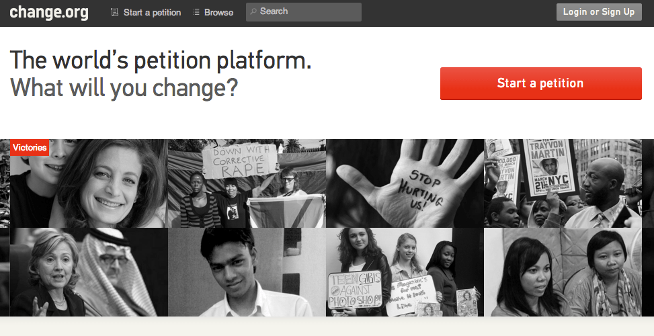Click the red Start a petition button
Screen dimensions: 654x336
coord(540,83)
